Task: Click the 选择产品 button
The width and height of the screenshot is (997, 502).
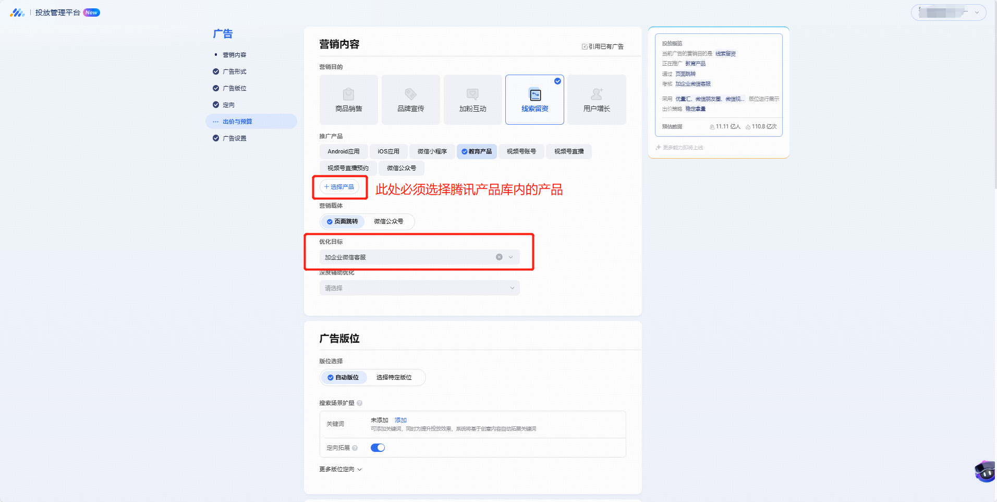Action: [339, 187]
